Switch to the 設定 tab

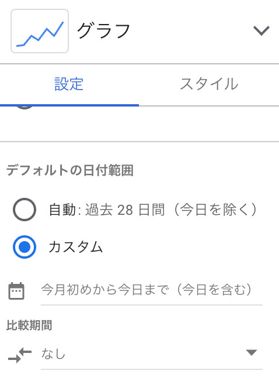(x=69, y=84)
